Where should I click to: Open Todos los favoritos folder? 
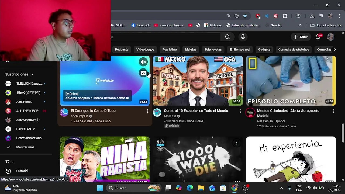point(326,25)
